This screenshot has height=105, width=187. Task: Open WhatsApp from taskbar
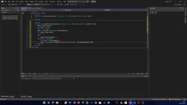66,103
